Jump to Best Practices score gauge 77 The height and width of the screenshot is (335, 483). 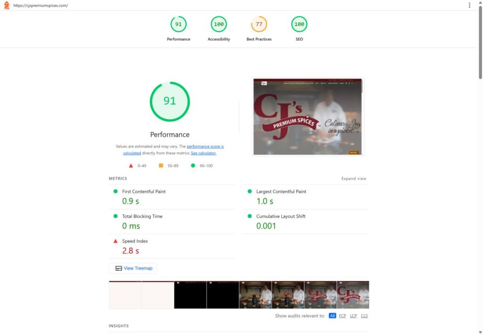[x=259, y=25]
